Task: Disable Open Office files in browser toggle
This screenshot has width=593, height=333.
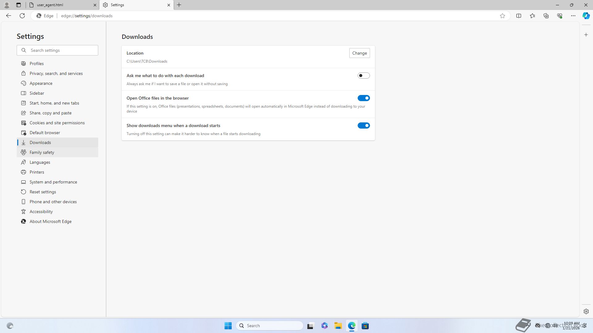Action: pyautogui.click(x=364, y=98)
